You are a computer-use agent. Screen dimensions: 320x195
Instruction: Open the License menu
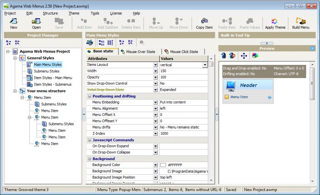coord(116,13)
